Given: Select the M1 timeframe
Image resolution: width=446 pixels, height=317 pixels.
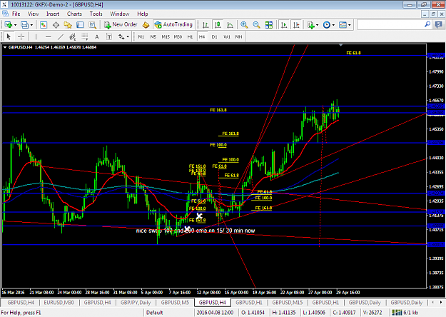Looking at the screenshot, I should pyautogui.click(x=141, y=36).
